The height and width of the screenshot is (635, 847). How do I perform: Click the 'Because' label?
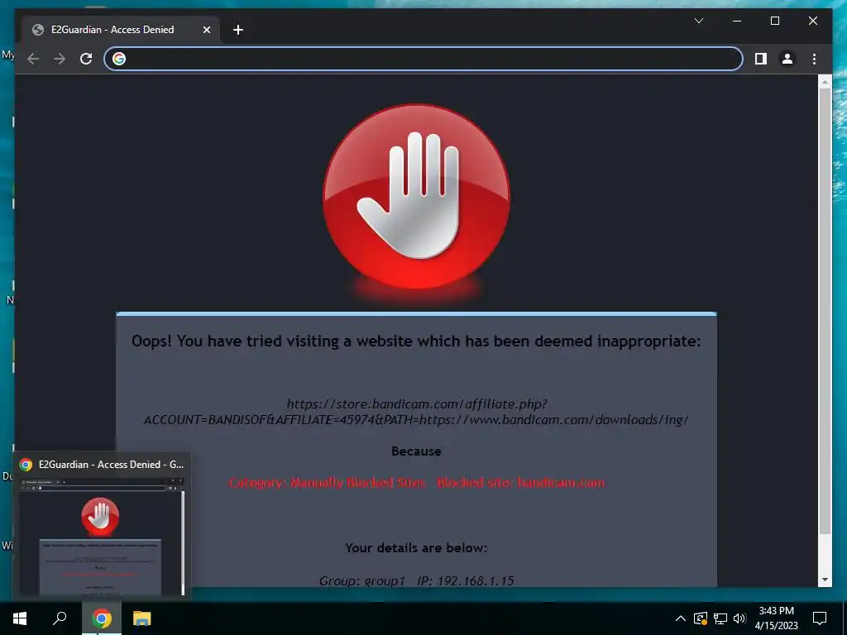pos(417,451)
